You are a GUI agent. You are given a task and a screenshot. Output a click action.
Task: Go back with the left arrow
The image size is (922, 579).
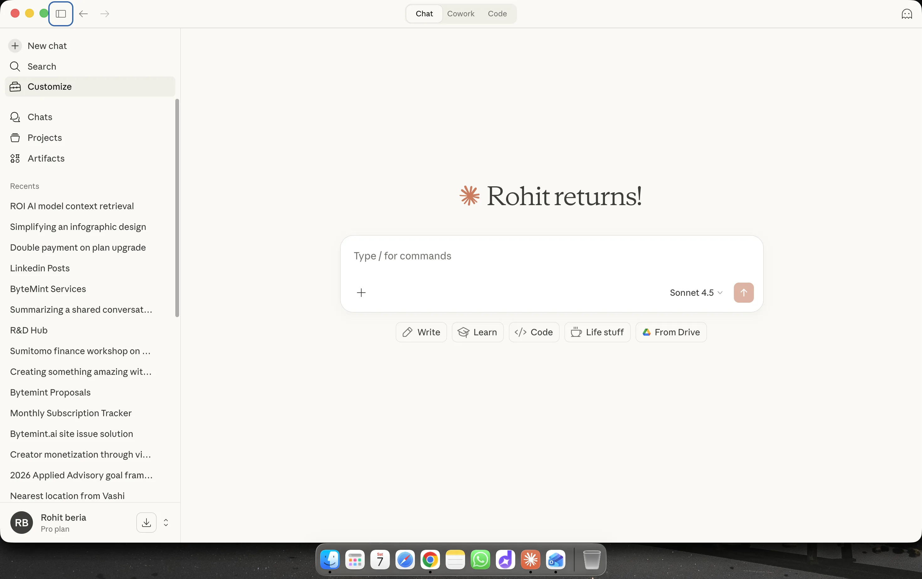pos(83,14)
